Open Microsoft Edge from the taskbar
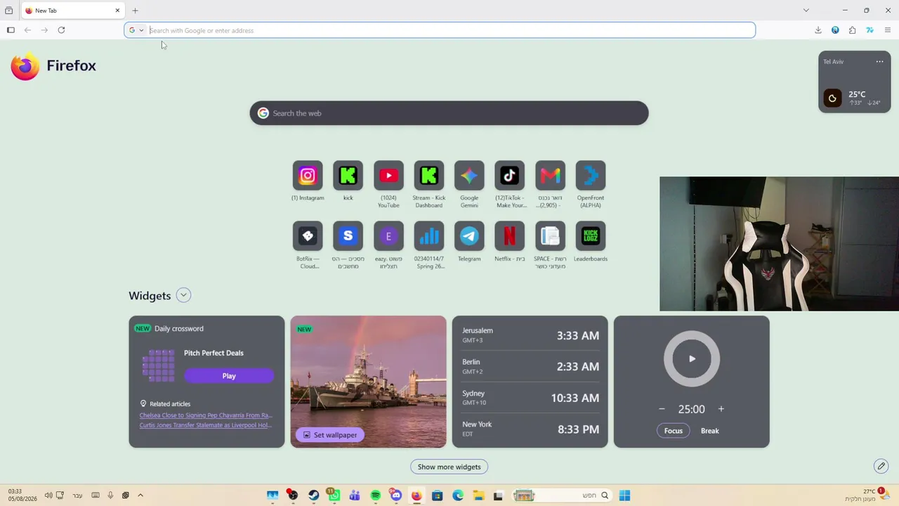 coord(458,495)
